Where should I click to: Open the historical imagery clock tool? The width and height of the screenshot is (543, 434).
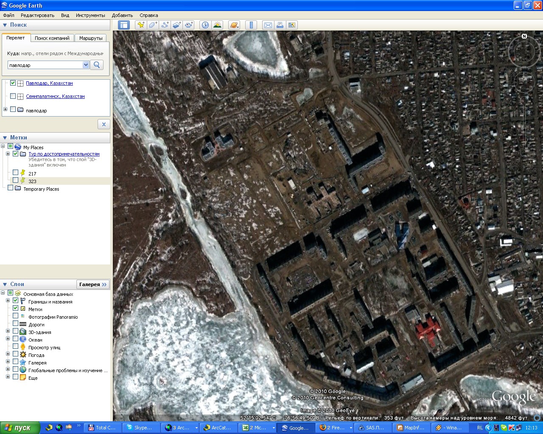tap(205, 25)
